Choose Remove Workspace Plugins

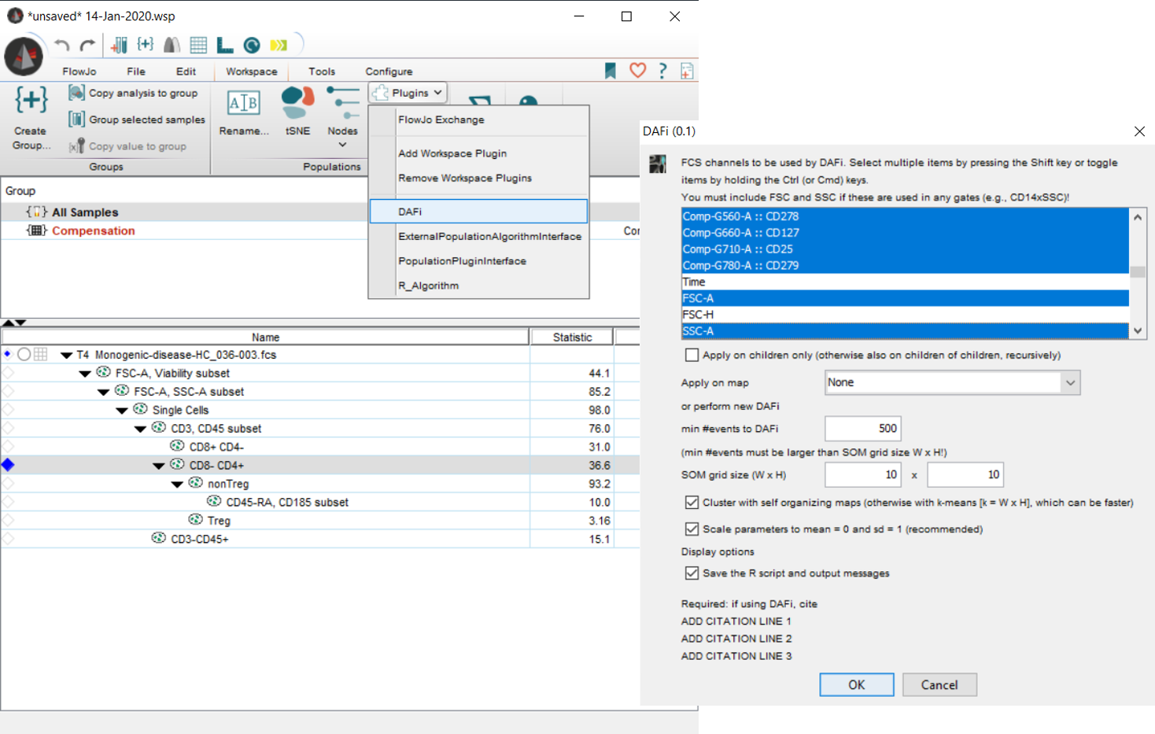tap(479, 178)
